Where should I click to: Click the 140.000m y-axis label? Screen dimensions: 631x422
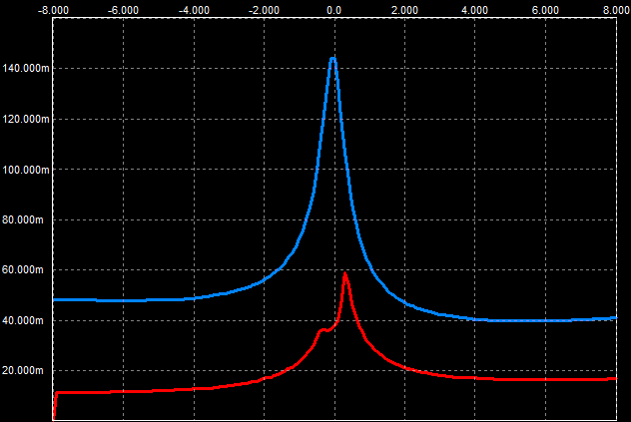(26, 69)
